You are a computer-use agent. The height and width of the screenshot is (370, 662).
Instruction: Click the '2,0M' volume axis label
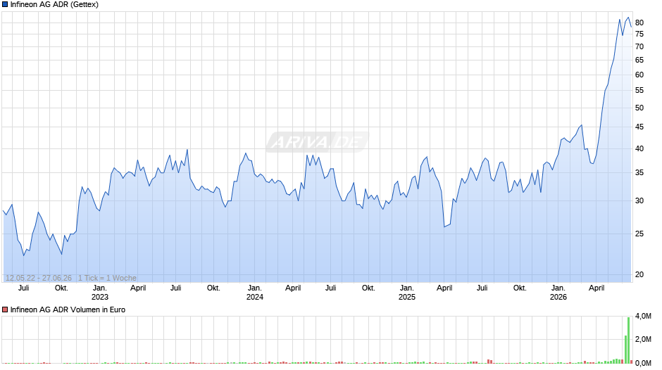coord(643,340)
